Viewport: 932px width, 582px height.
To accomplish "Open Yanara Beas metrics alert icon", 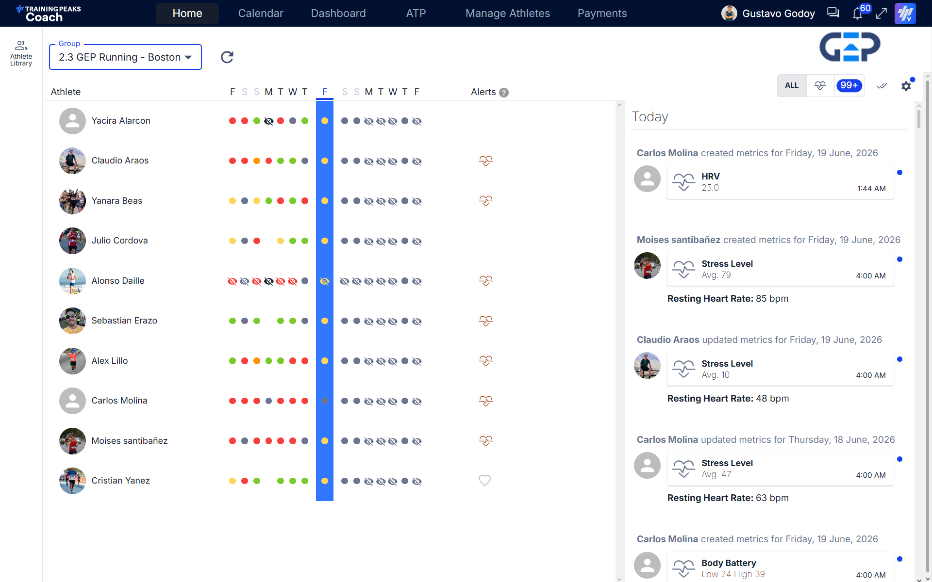I will point(485,200).
